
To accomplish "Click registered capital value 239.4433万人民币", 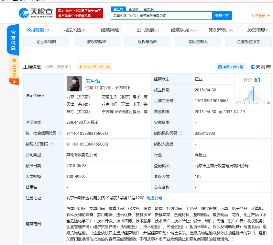I will [82, 122].
